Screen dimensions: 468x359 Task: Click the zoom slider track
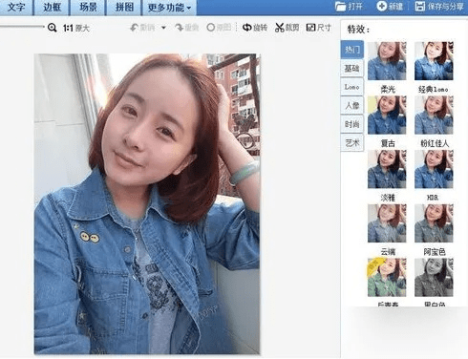(22, 27)
